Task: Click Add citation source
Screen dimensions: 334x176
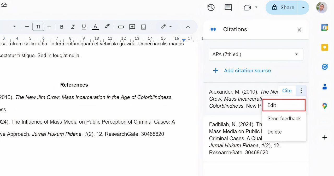Action: [x=247, y=70]
